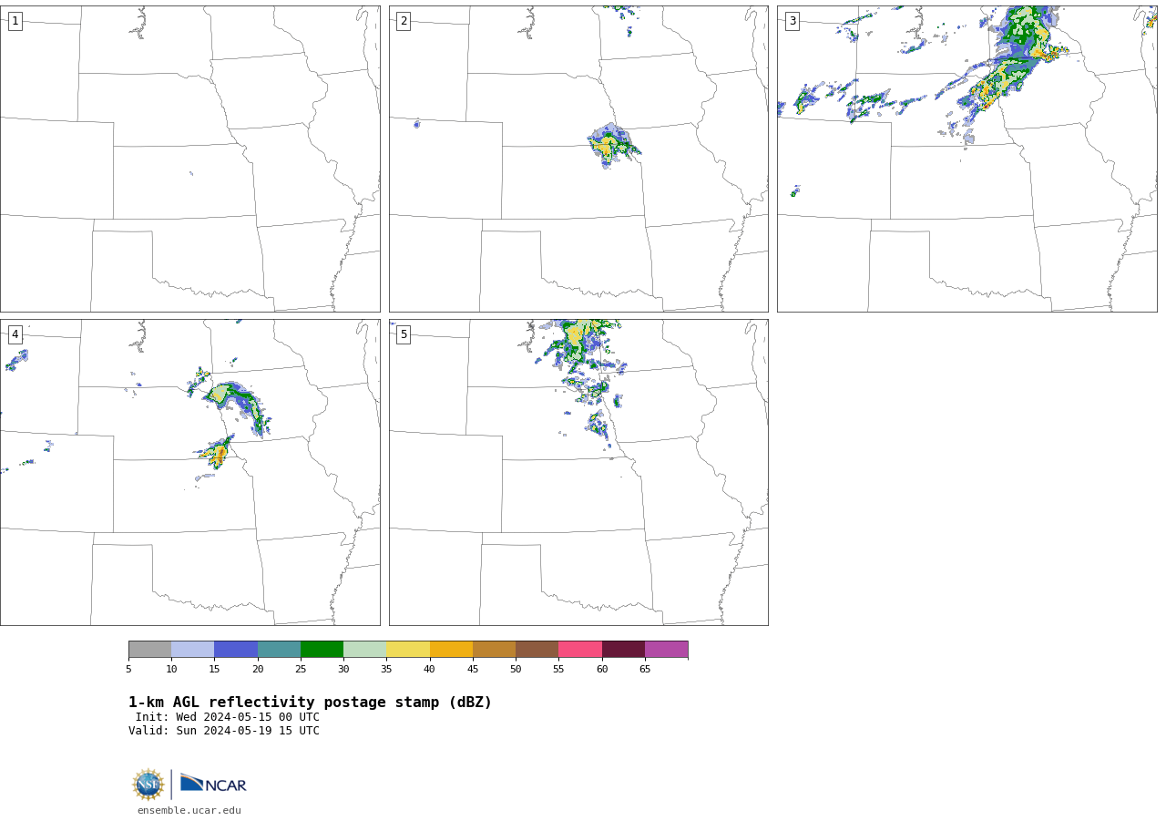Click the colorbar tick label 35
Image resolution: width=1166 pixels, height=821 pixels.
[386, 669]
